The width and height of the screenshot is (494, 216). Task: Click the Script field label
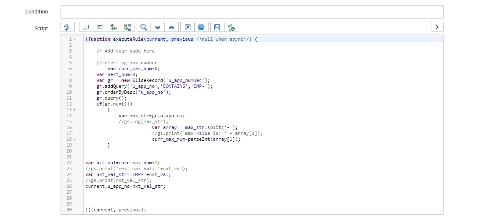pyautogui.click(x=41, y=28)
